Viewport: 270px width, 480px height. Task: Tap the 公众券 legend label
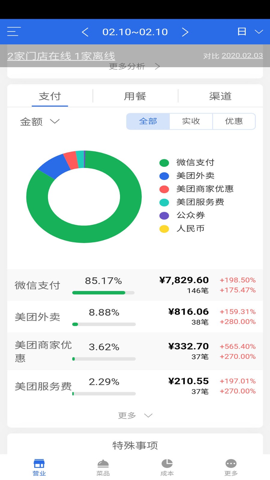(191, 215)
